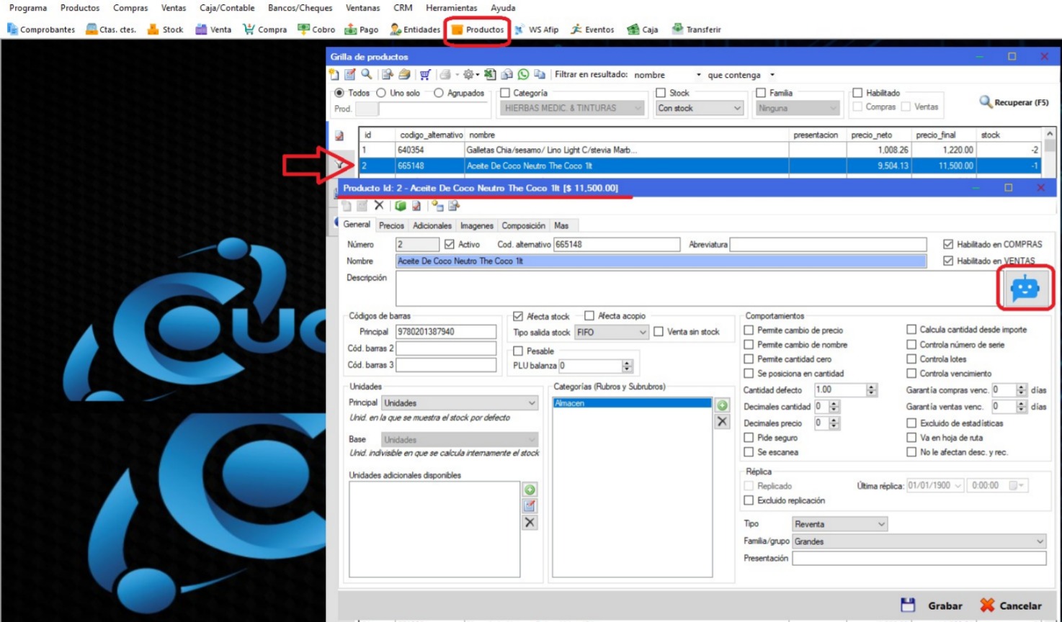This screenshot has width=1062, height=622.
Task: Click the Cancelar button
Action: pos(1012,605)
